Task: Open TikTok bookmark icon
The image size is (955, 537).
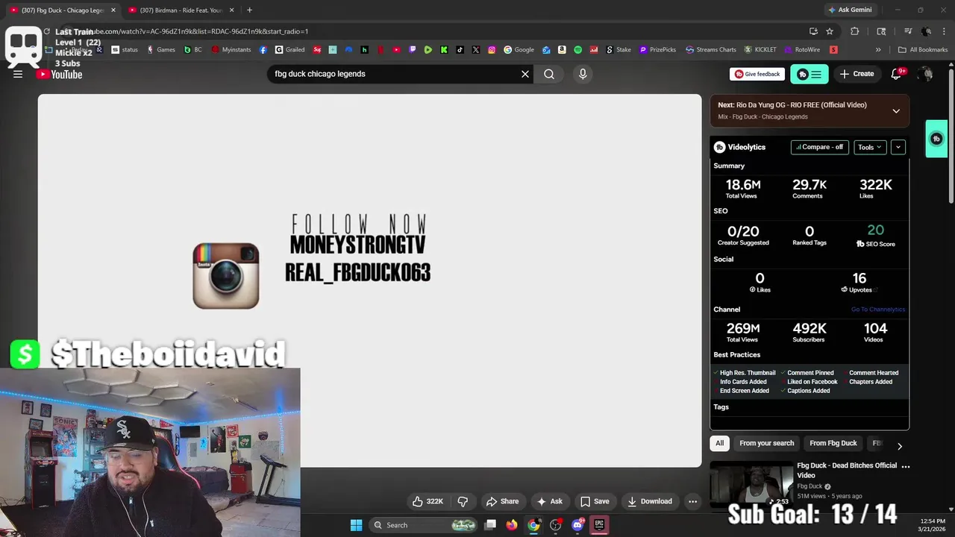Action: tap(460, 50)
